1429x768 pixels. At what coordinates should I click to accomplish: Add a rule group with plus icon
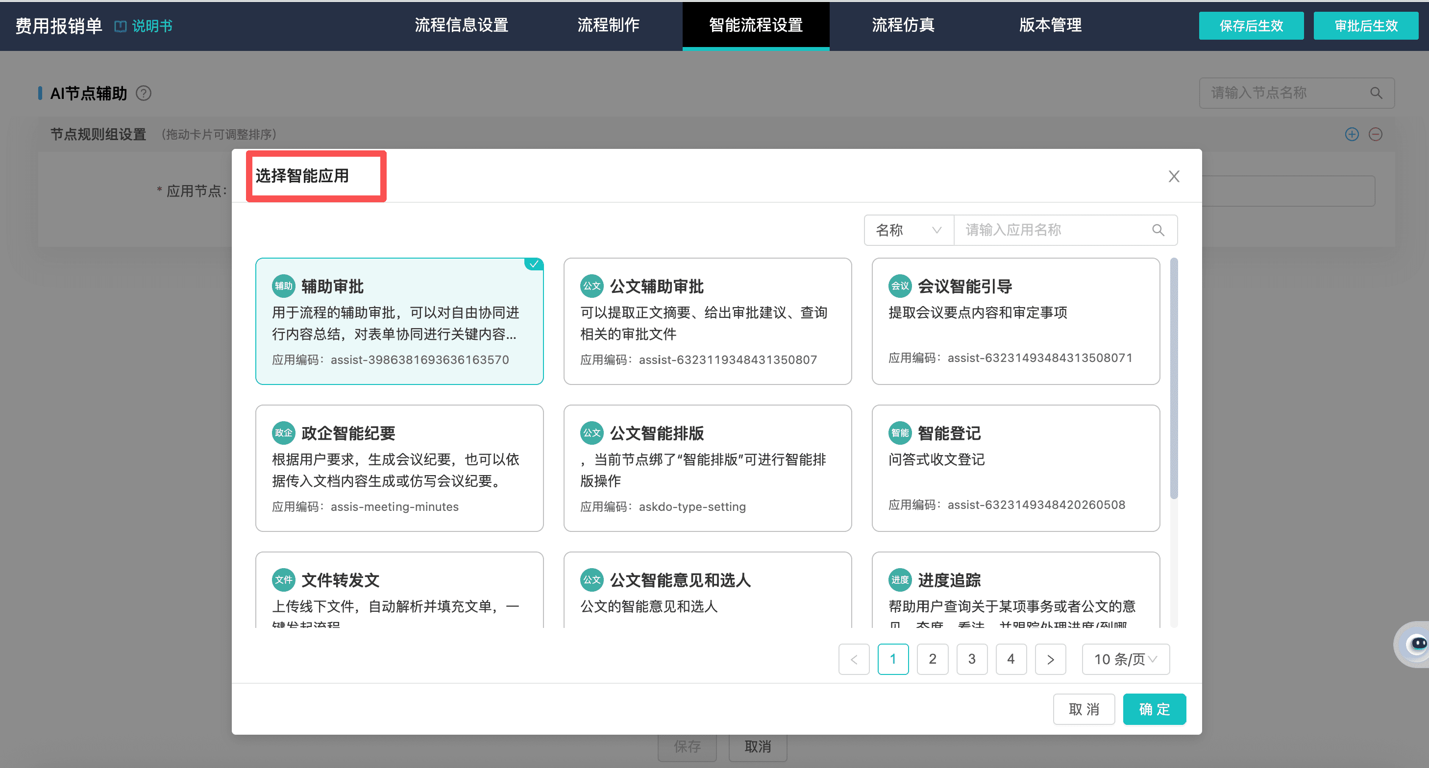pyautogui.click(x=1352, y=134)
